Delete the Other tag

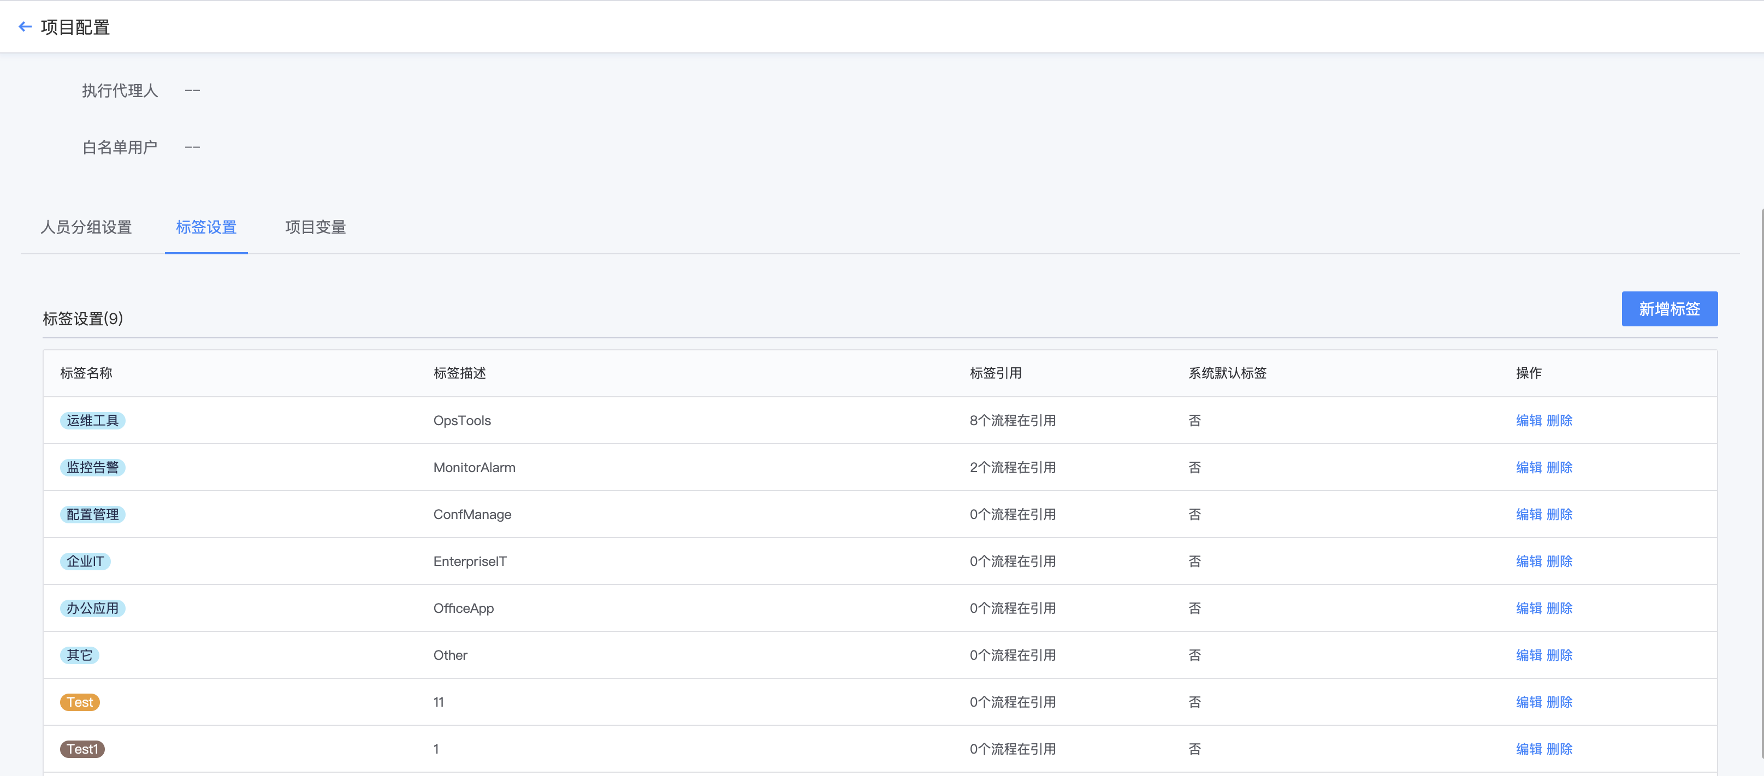pos(1559,655)
